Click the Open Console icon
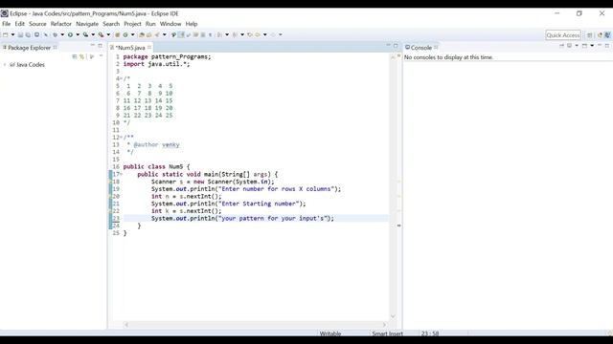Image resolution: width=613 pixels, height=344 pixels. 584,46
